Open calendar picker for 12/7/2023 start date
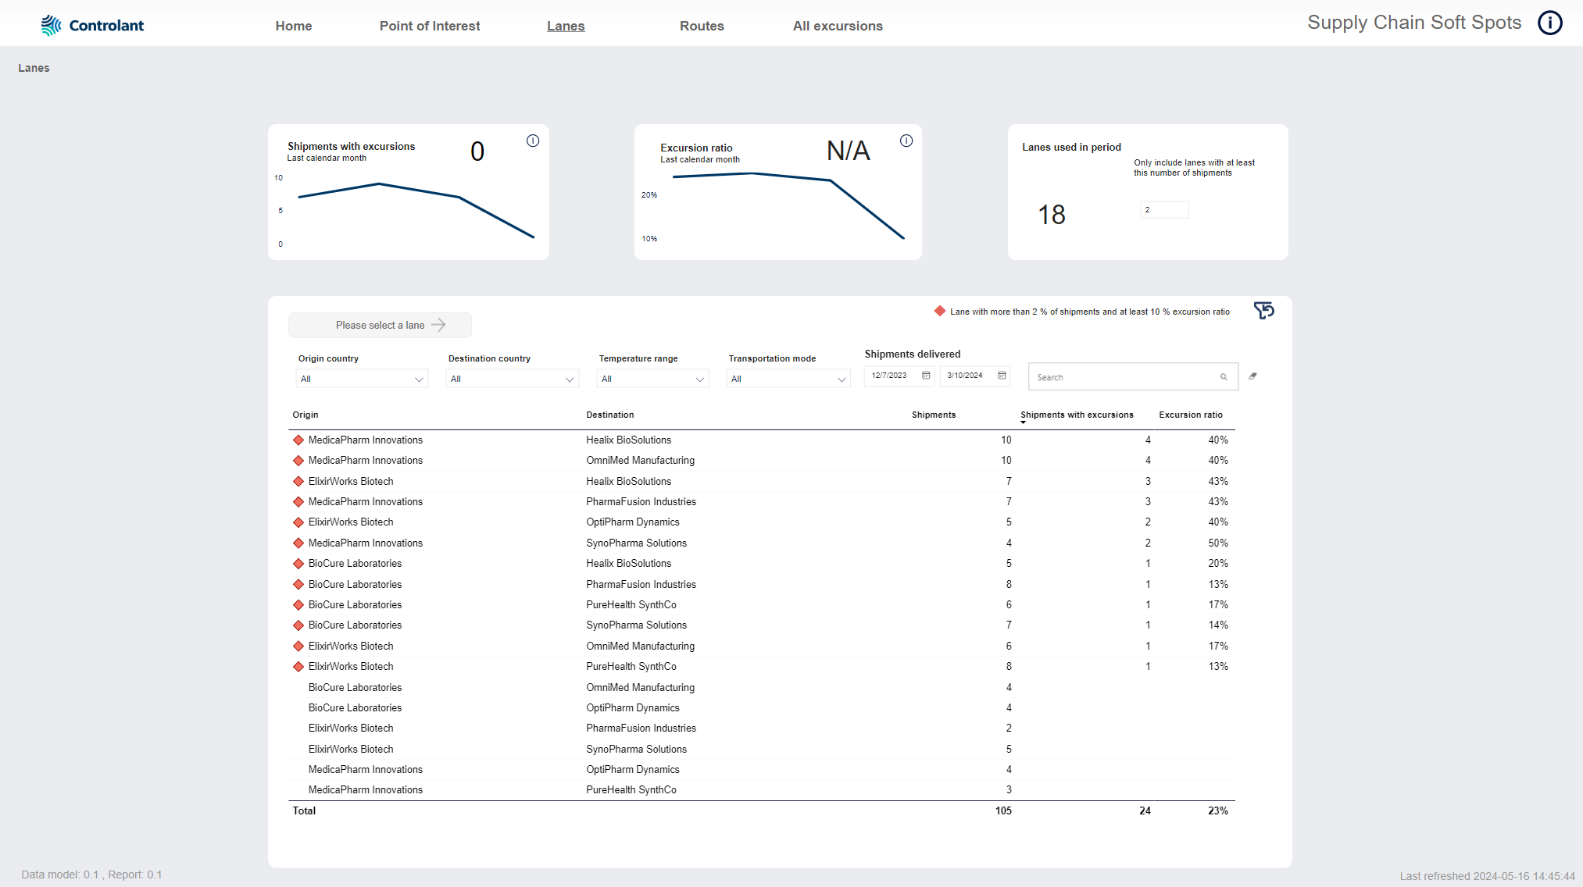This screenshot has height=887, width=1583. [x=926, y=376]
